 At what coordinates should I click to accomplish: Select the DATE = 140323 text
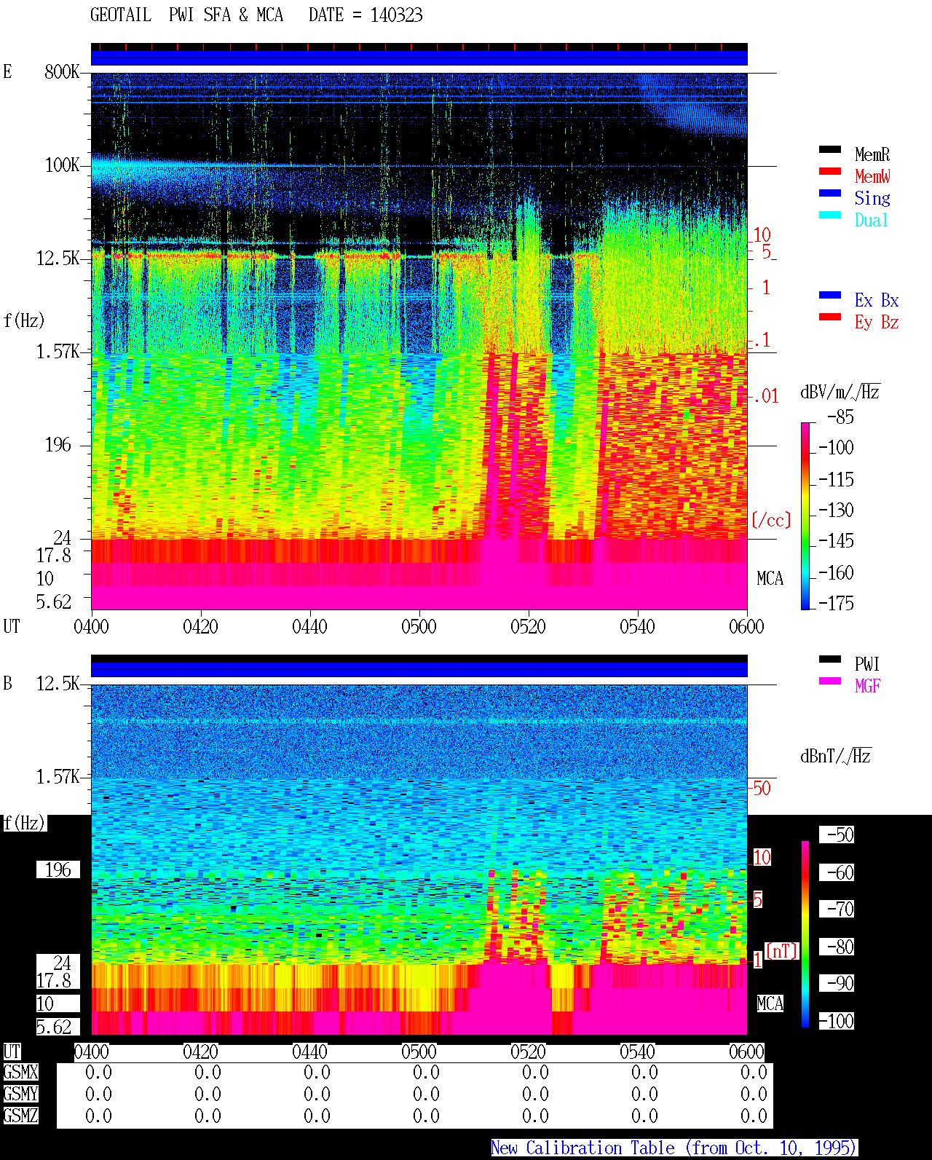click(366, 15)
